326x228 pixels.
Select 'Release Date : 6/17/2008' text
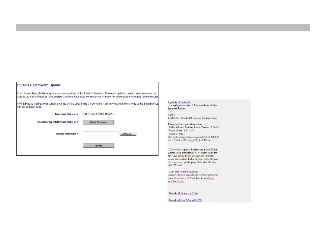[x=181, y=131]
